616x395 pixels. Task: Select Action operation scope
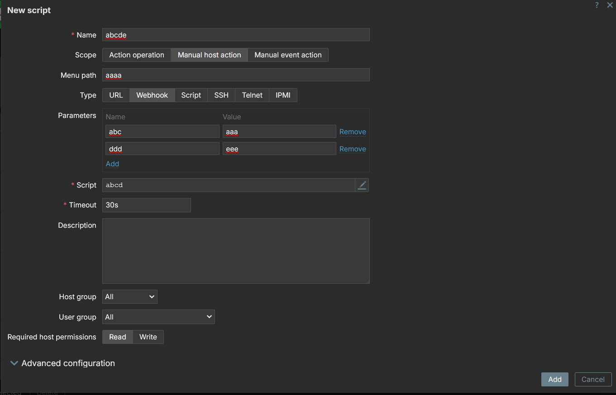[x=137, y=55]
